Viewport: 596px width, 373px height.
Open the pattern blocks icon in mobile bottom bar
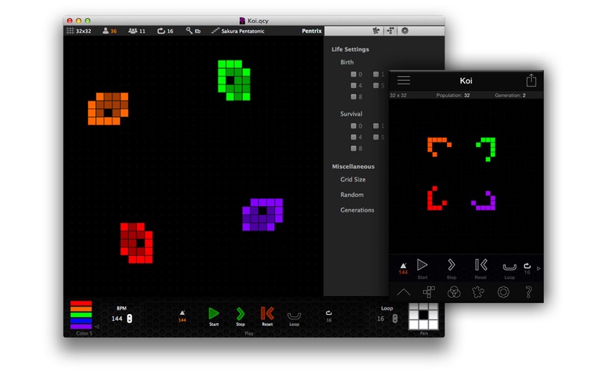(x=429, y=292)
